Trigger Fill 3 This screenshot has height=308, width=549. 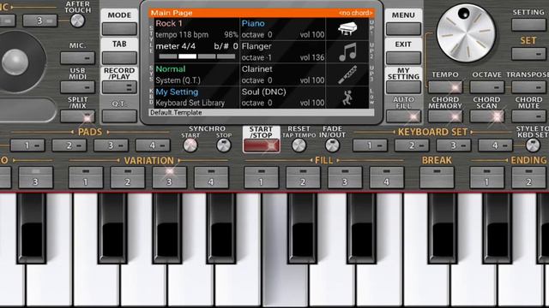coord(345,178)
